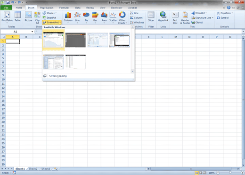Image resolution: width=245 pixels, height=175 pixels.
Task: Switch to the Formulas tab
Action: coord(64,8)
